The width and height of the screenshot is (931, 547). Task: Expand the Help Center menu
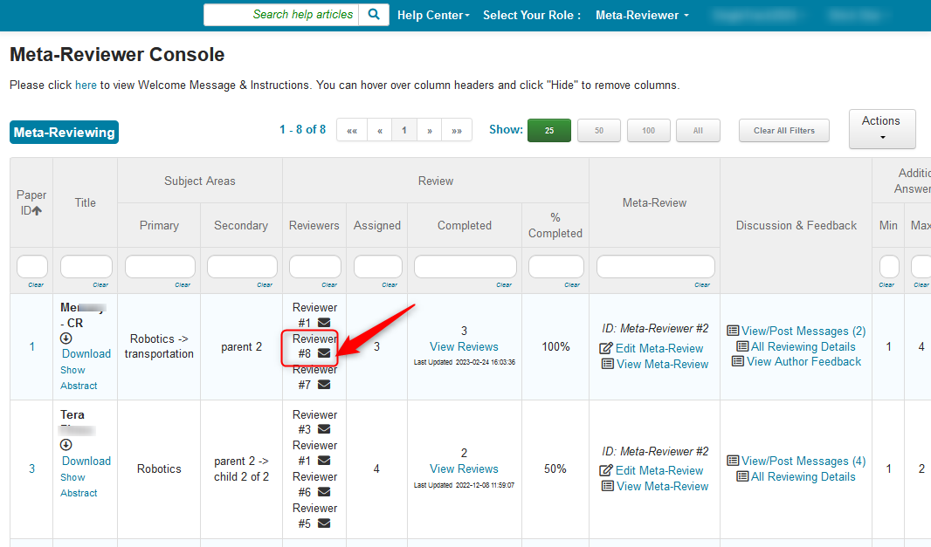click(x=433, y=16)
